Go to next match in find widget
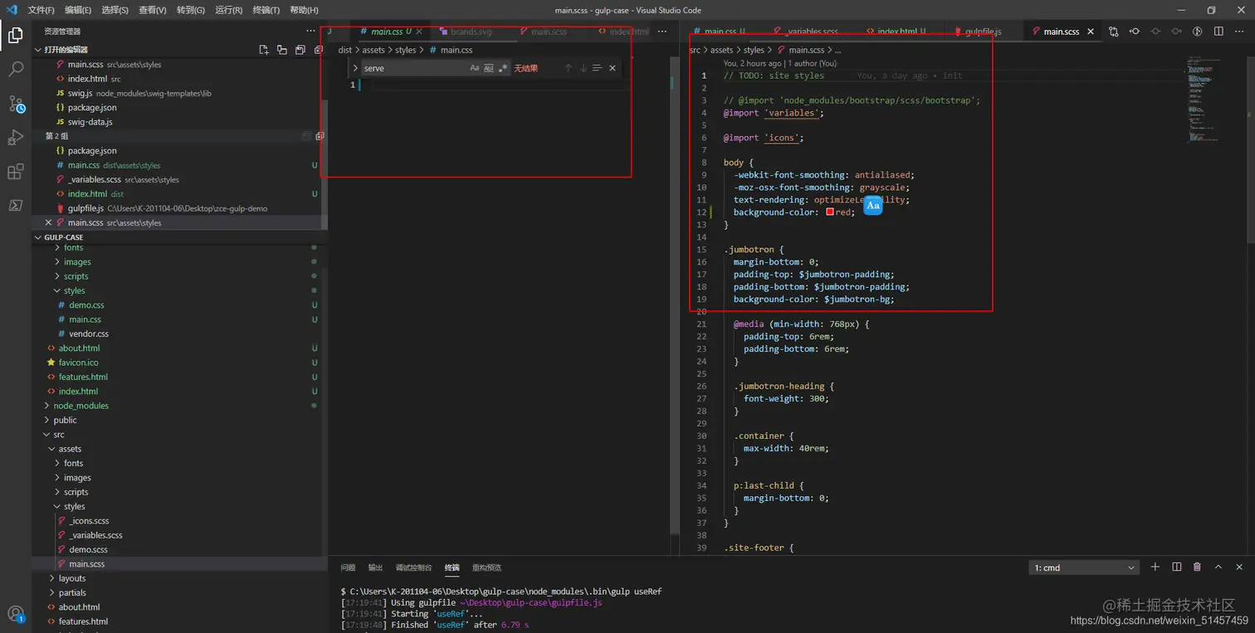Viewport: 1255px width, 633px height. tap(583, 68)
